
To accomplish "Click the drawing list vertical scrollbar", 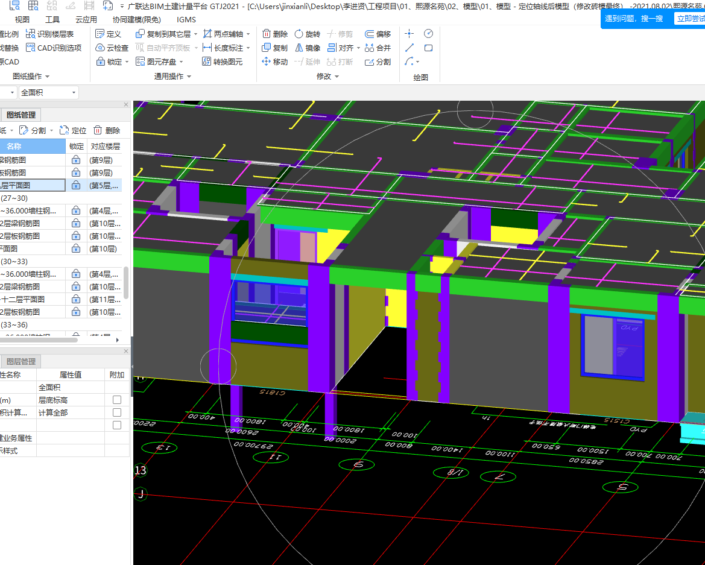I will 126,282.
